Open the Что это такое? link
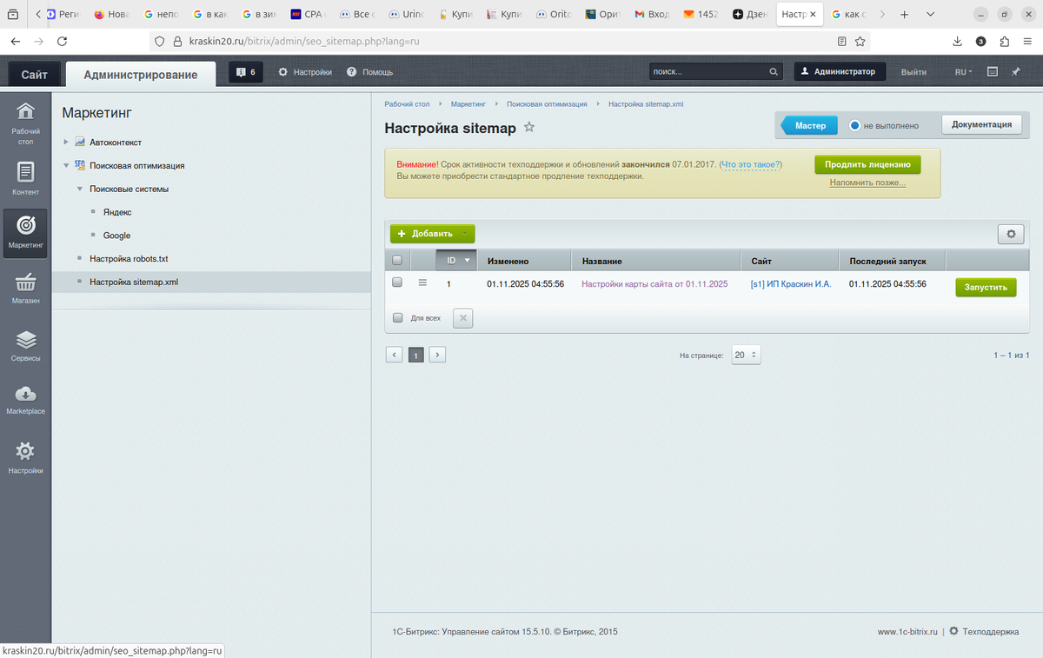 coord(751,164)
